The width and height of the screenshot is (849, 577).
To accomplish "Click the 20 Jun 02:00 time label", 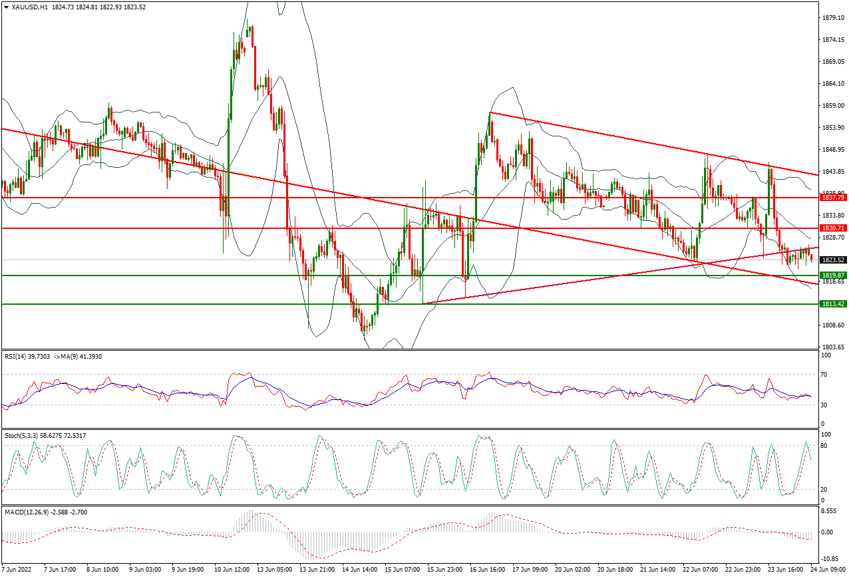I will (572, 570).
